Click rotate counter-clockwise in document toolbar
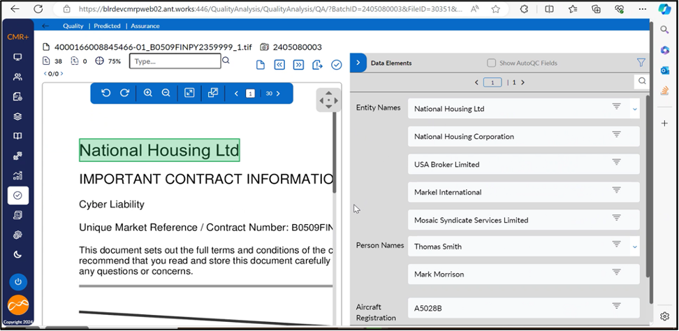 point(106,93)
